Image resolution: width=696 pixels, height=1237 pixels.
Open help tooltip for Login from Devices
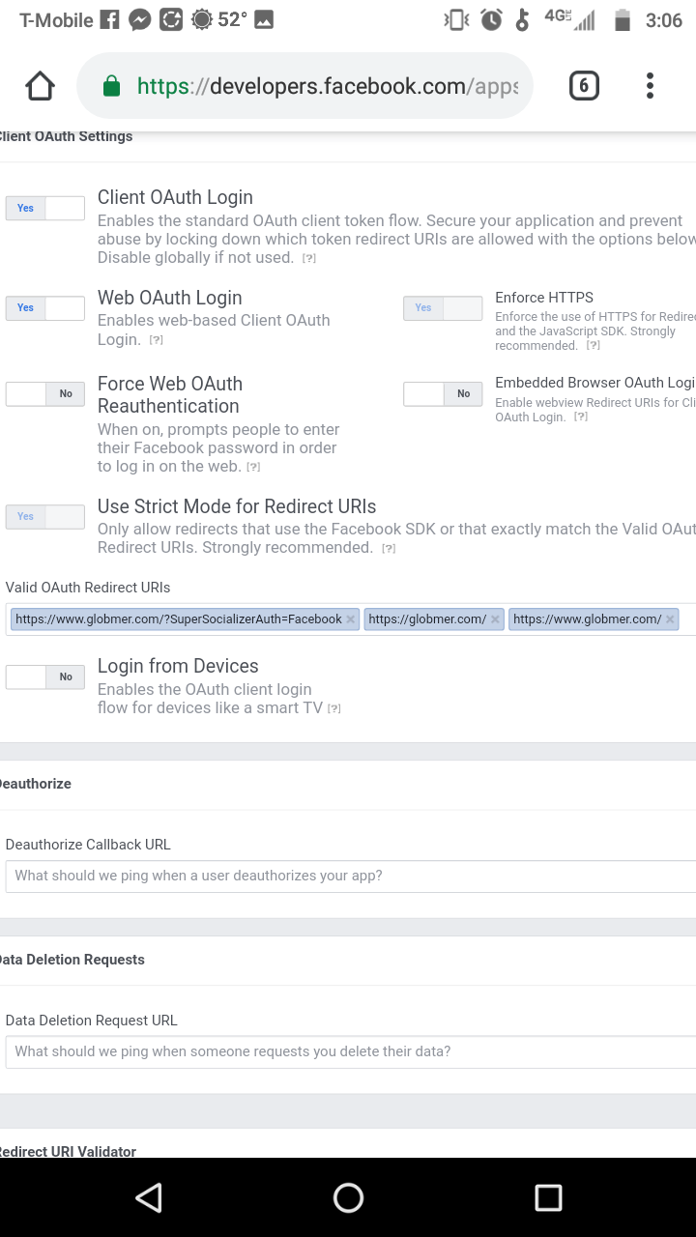333,709
